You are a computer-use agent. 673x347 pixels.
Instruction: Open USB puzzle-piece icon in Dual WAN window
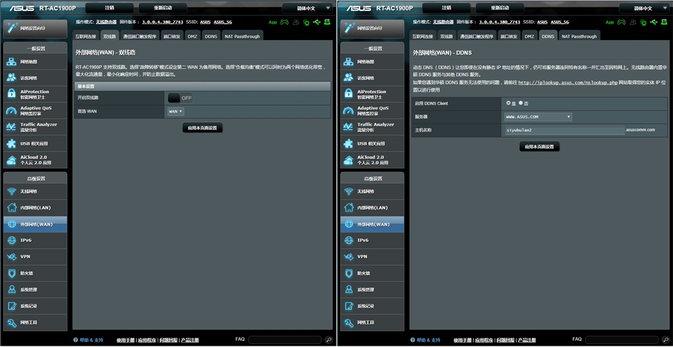11,144
